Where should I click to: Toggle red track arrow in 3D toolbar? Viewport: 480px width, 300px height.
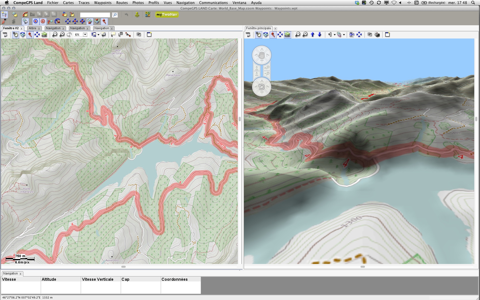(273, 34)
